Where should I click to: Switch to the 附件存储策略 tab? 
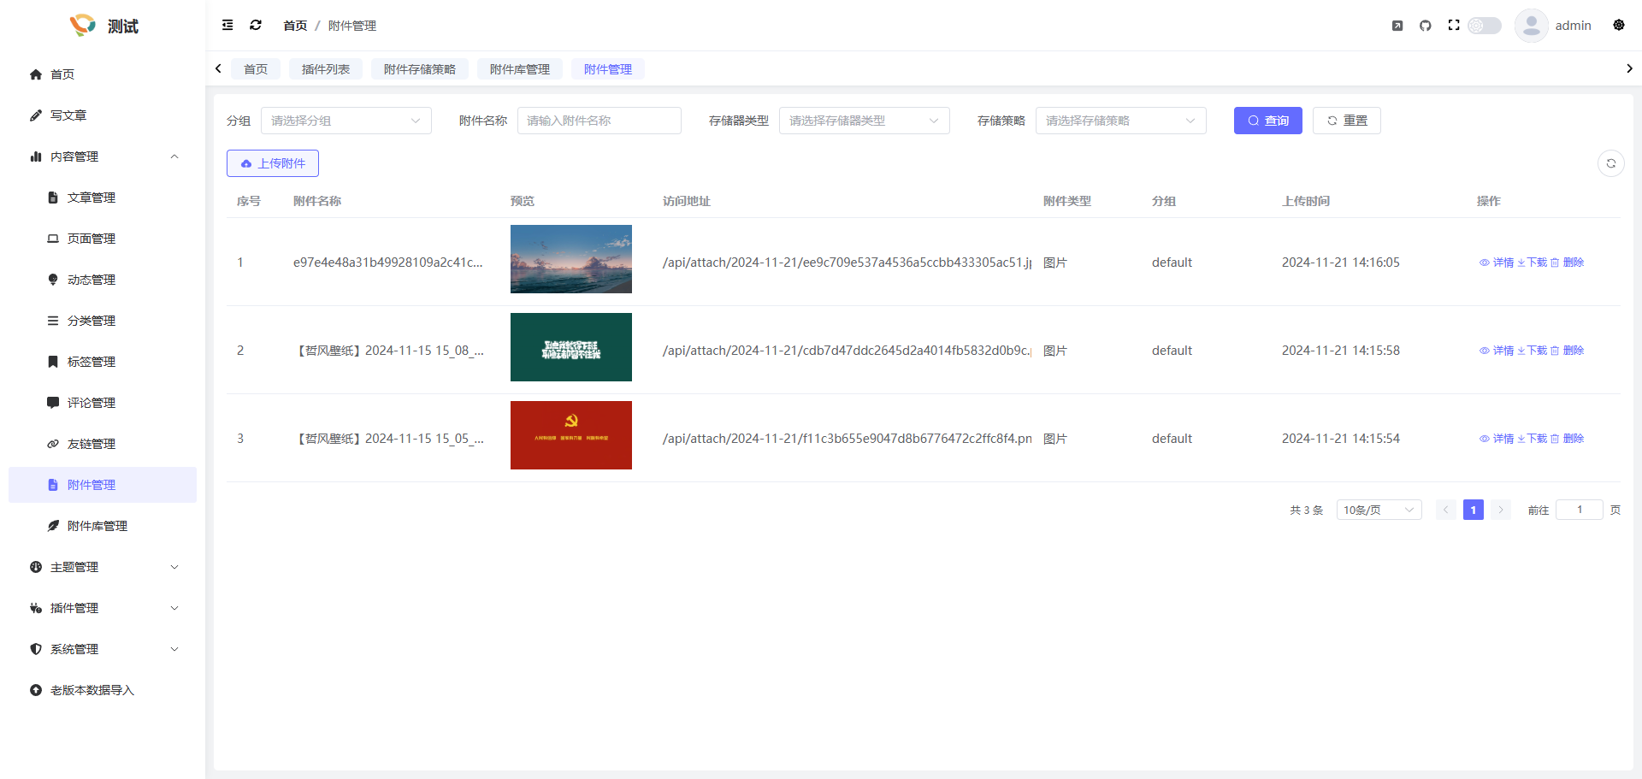(x=420, y=69)
